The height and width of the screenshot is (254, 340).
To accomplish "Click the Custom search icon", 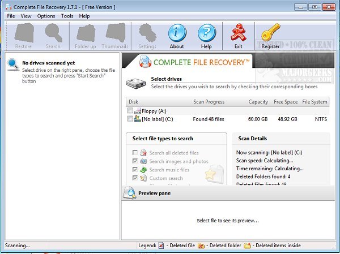I will click(x=143, y=178).
